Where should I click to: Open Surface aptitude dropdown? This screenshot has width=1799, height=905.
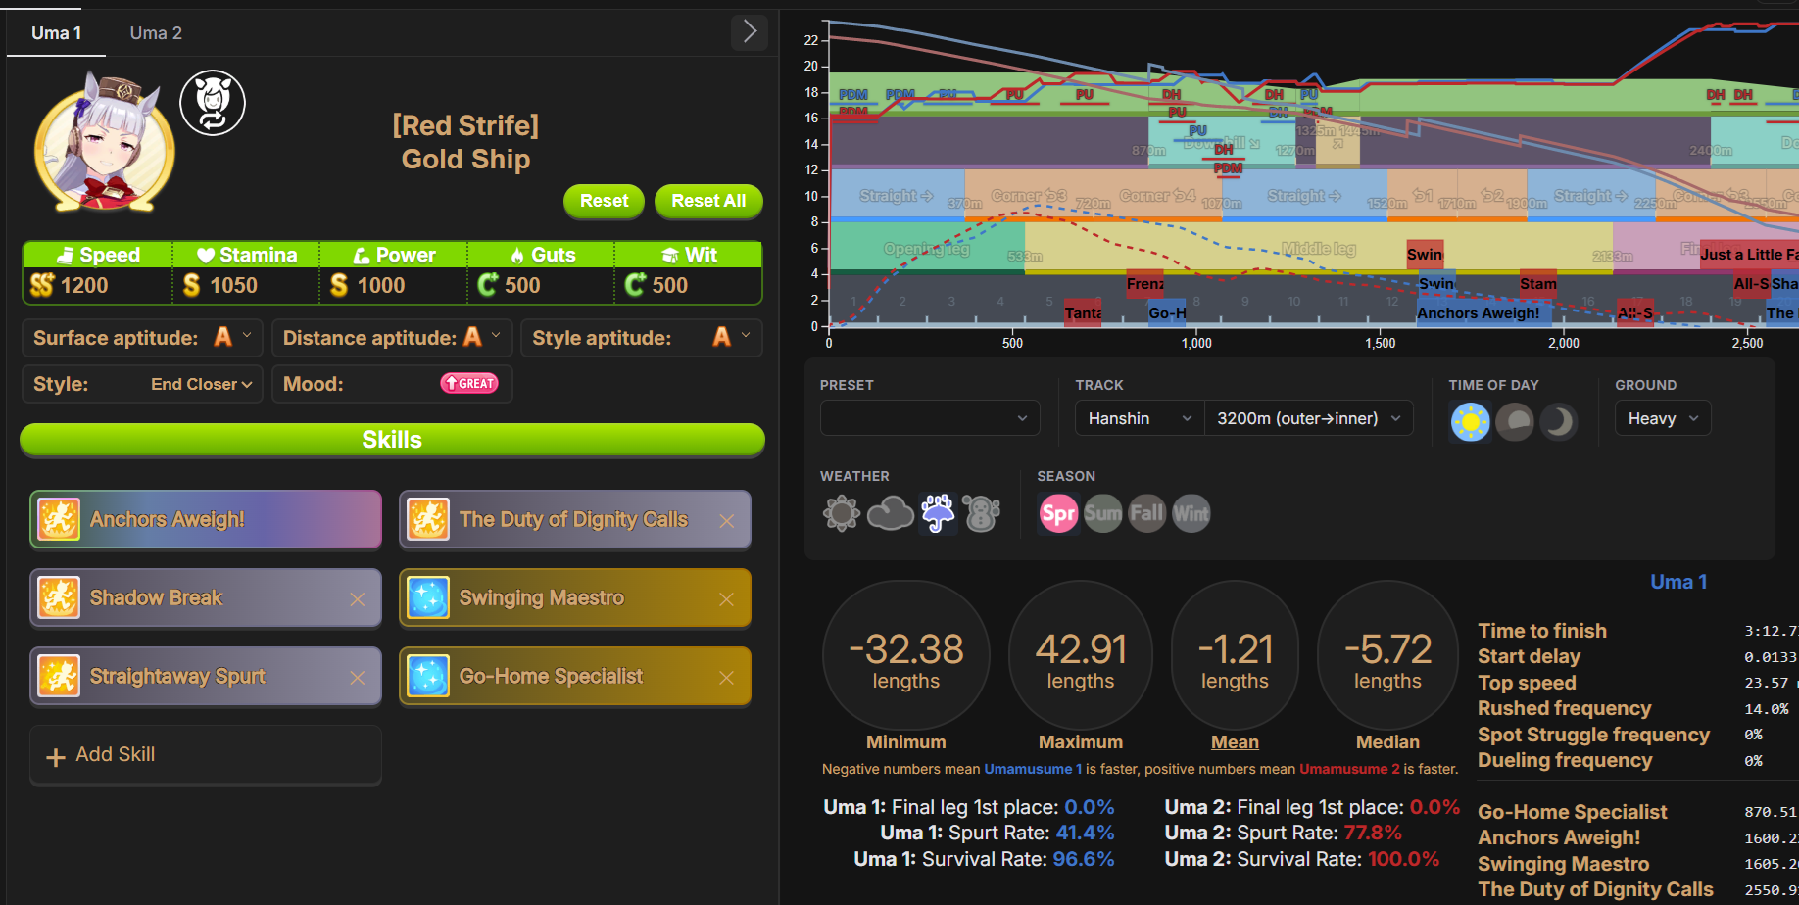(142, 338)
